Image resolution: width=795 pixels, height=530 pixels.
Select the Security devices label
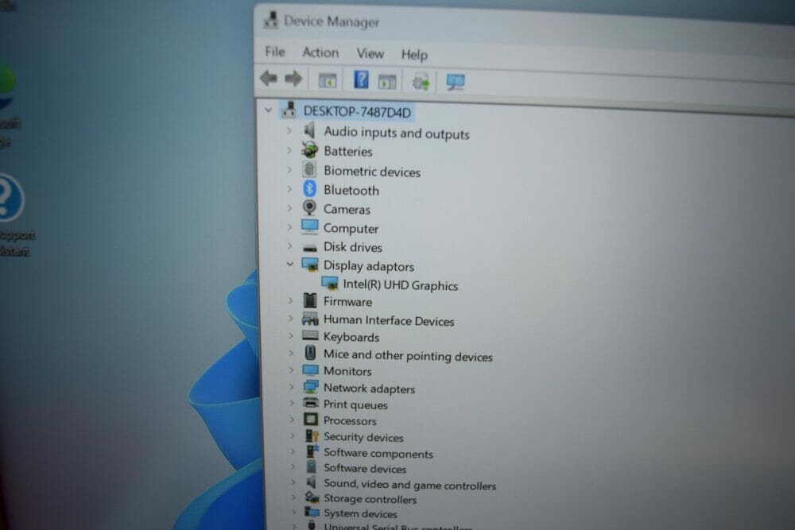pos(363,437)
